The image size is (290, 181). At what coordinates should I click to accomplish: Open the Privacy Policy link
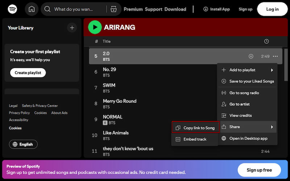19,113
